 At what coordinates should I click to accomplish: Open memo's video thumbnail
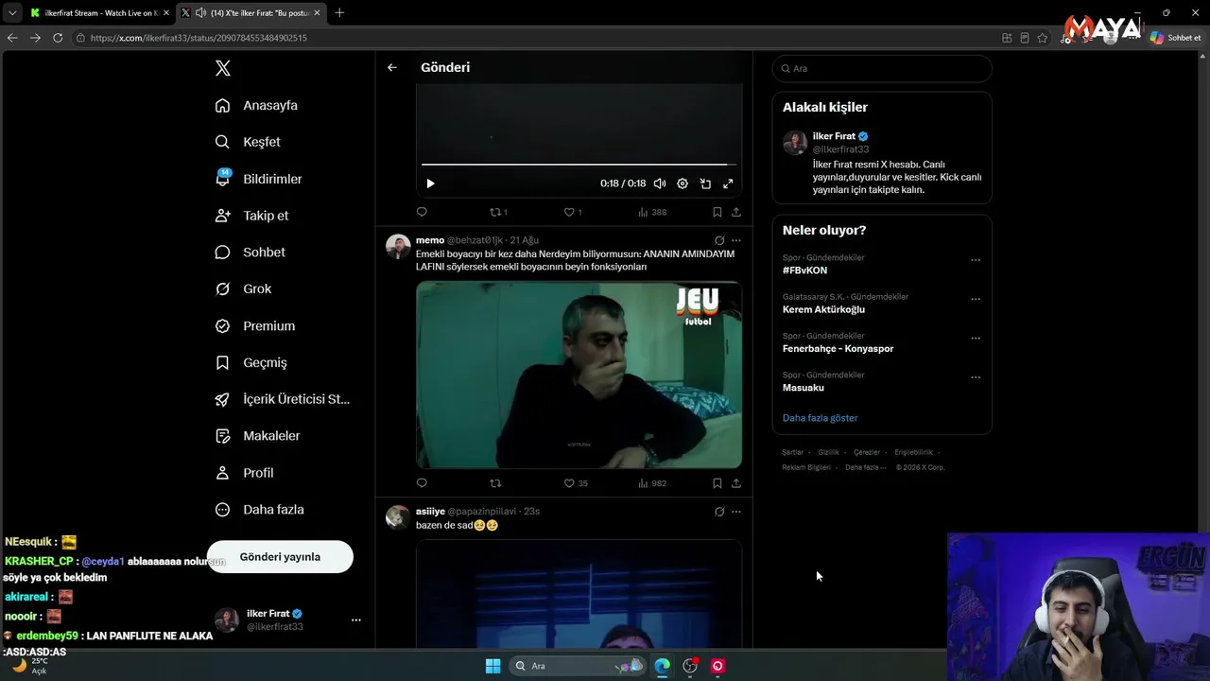point(579,375)
